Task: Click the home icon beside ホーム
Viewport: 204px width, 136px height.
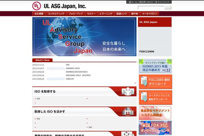Action: [130, 2]
